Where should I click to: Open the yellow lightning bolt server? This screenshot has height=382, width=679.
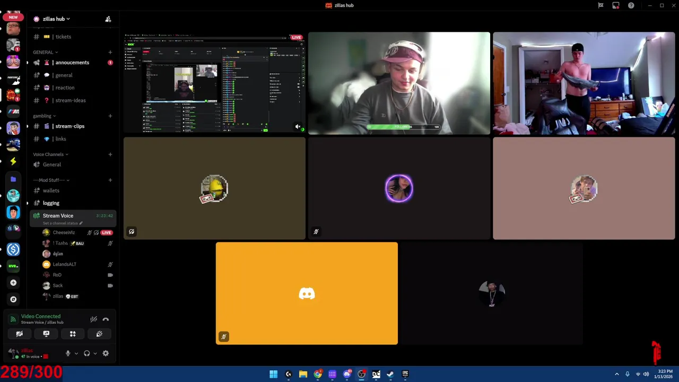13,161
